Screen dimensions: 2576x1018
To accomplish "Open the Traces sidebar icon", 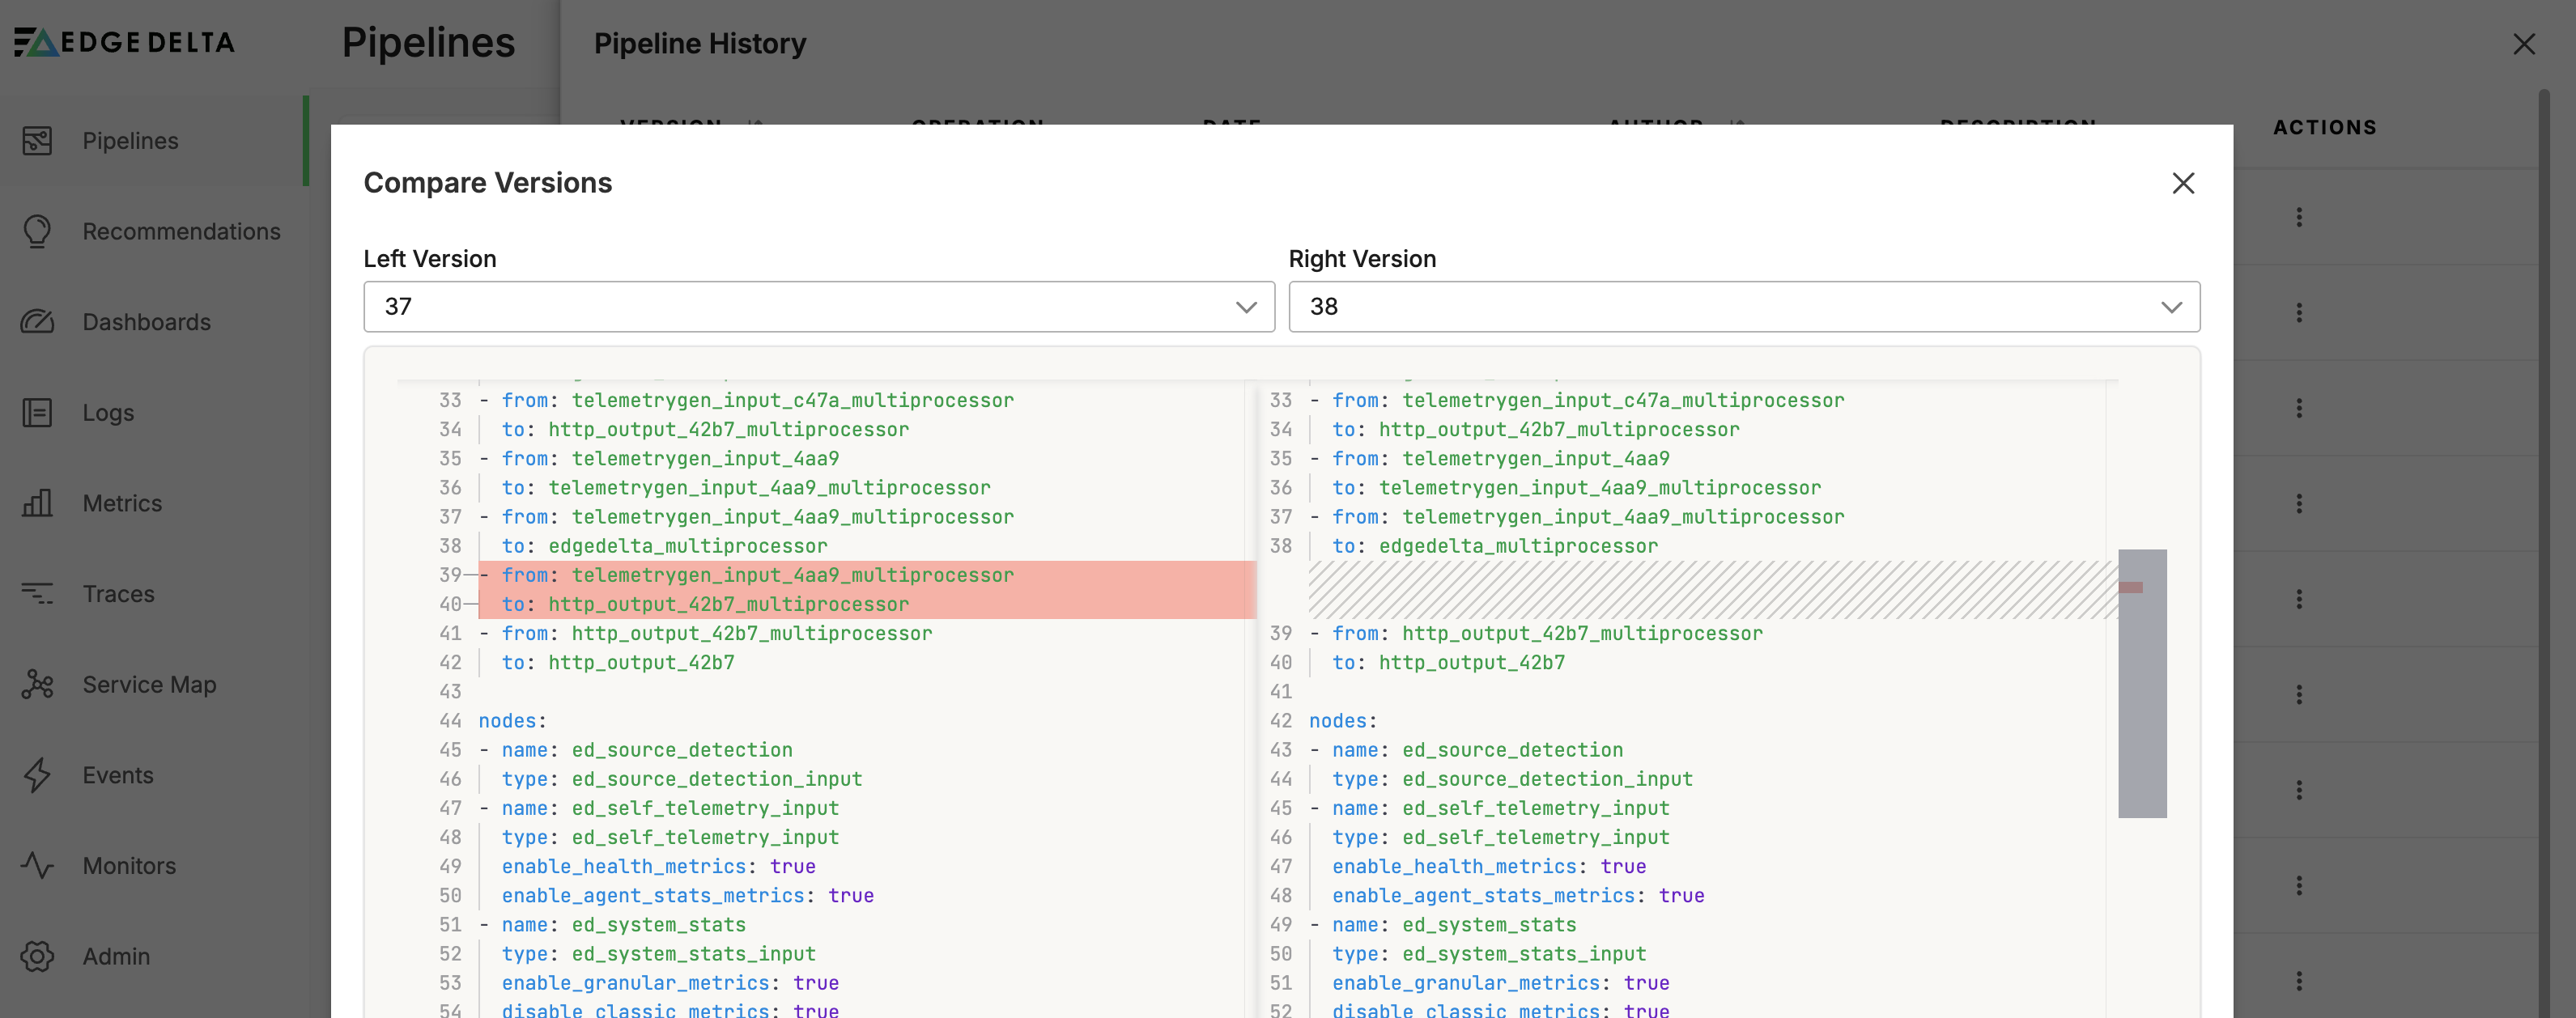I will [37, 594].
